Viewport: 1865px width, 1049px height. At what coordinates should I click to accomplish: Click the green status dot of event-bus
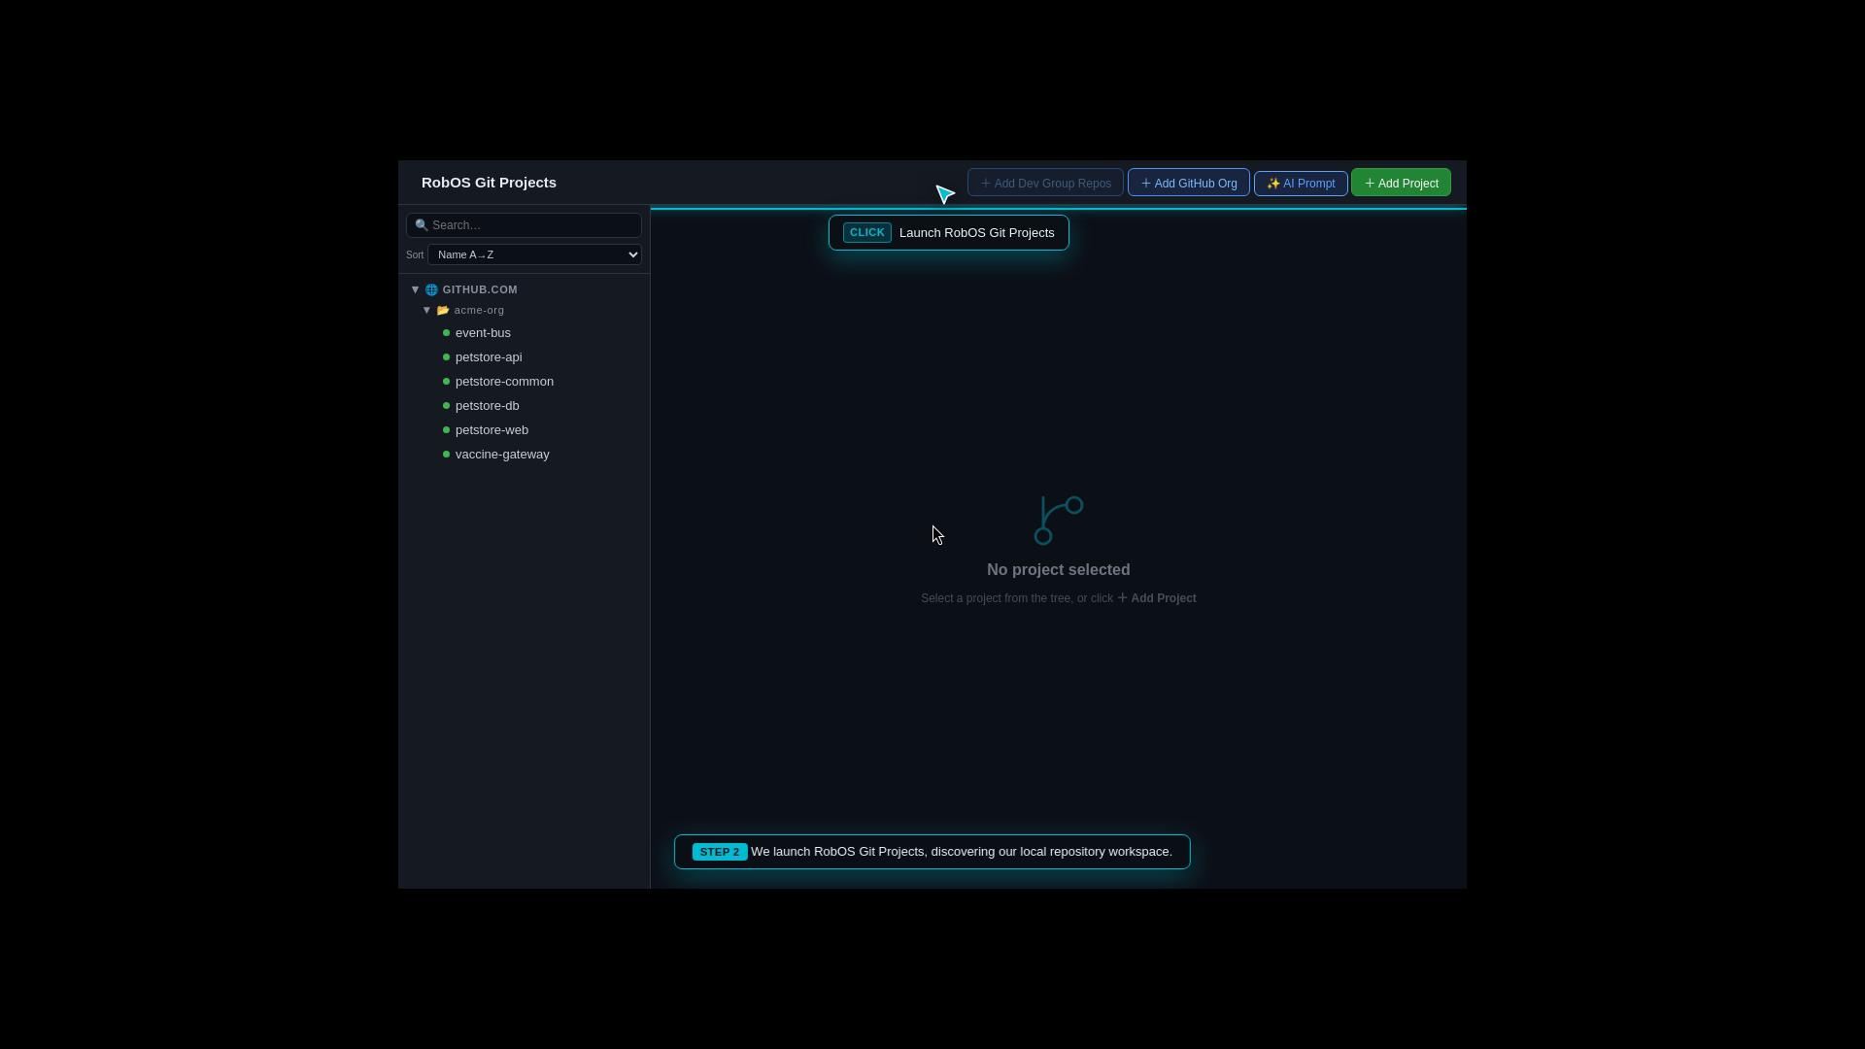447,333
